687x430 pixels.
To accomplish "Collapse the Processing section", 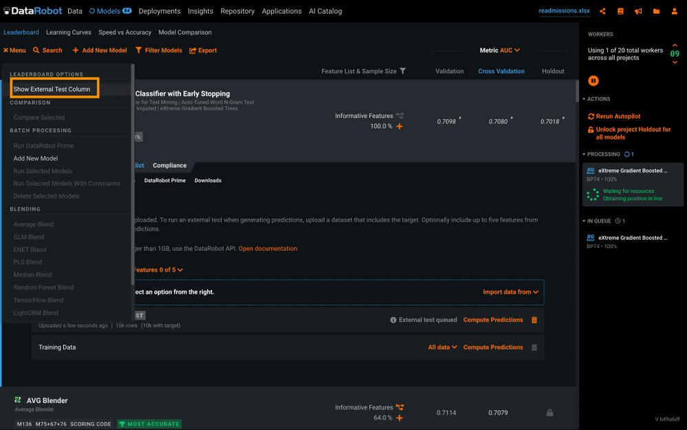I will point(601,154).
